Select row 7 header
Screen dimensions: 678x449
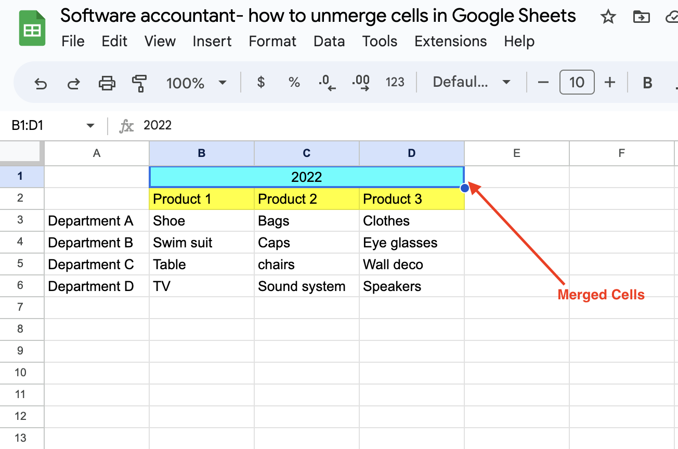tap(22, 307)
